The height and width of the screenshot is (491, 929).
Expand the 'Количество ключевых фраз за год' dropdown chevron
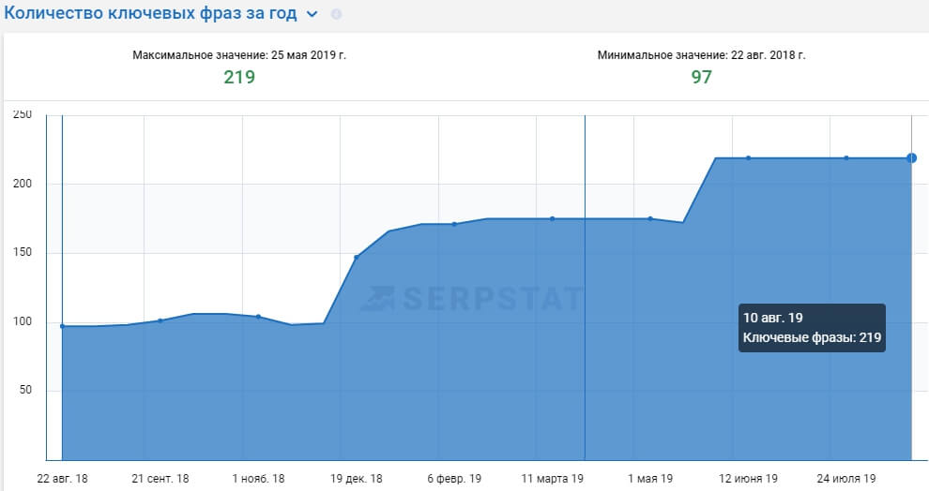tap(312, 14)
